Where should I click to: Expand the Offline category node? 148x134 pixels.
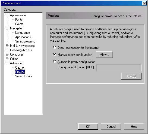click(7, 59)
